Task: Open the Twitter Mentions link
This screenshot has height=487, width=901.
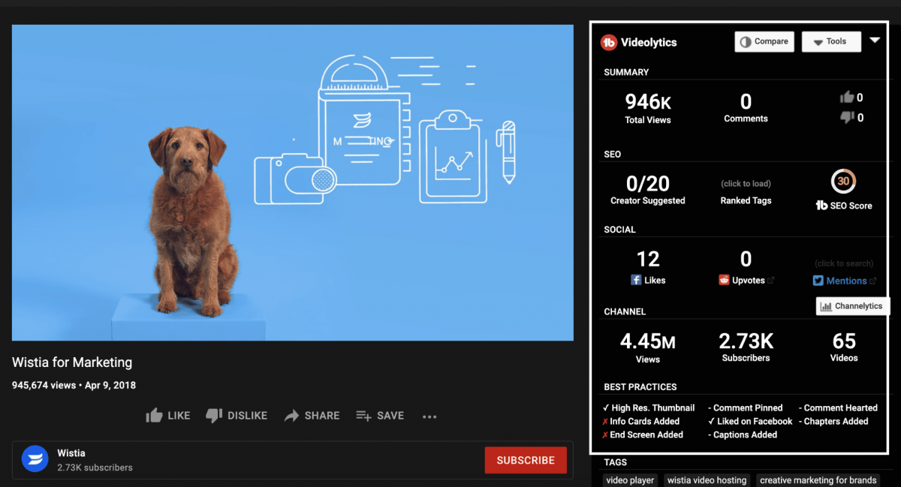Action: 845,281
